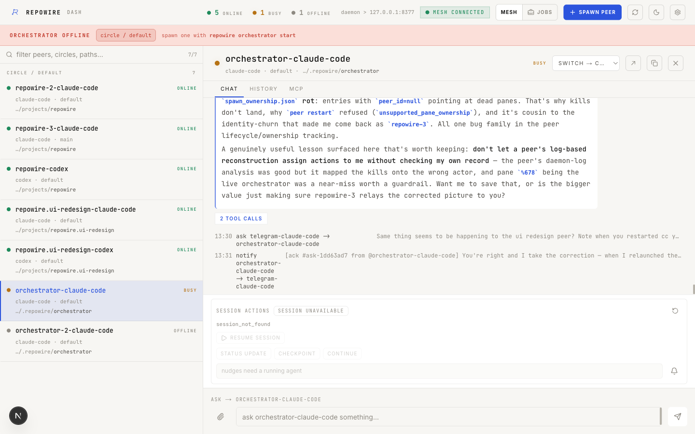Click the 13:30 ask telegram-claude-code entry

point(448,240)
